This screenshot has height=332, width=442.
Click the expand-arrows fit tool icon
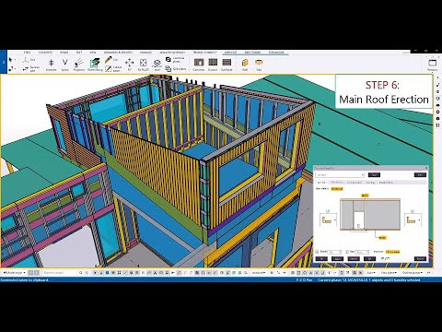coord(143,63)
